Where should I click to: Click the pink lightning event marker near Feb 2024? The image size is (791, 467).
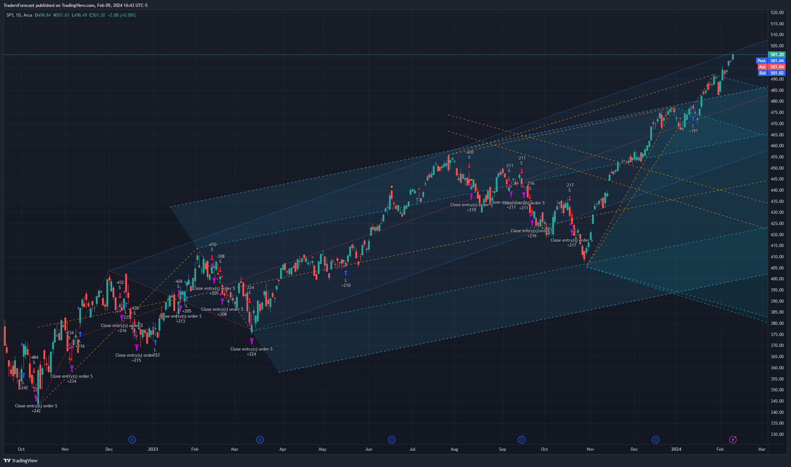coord(733,440)
